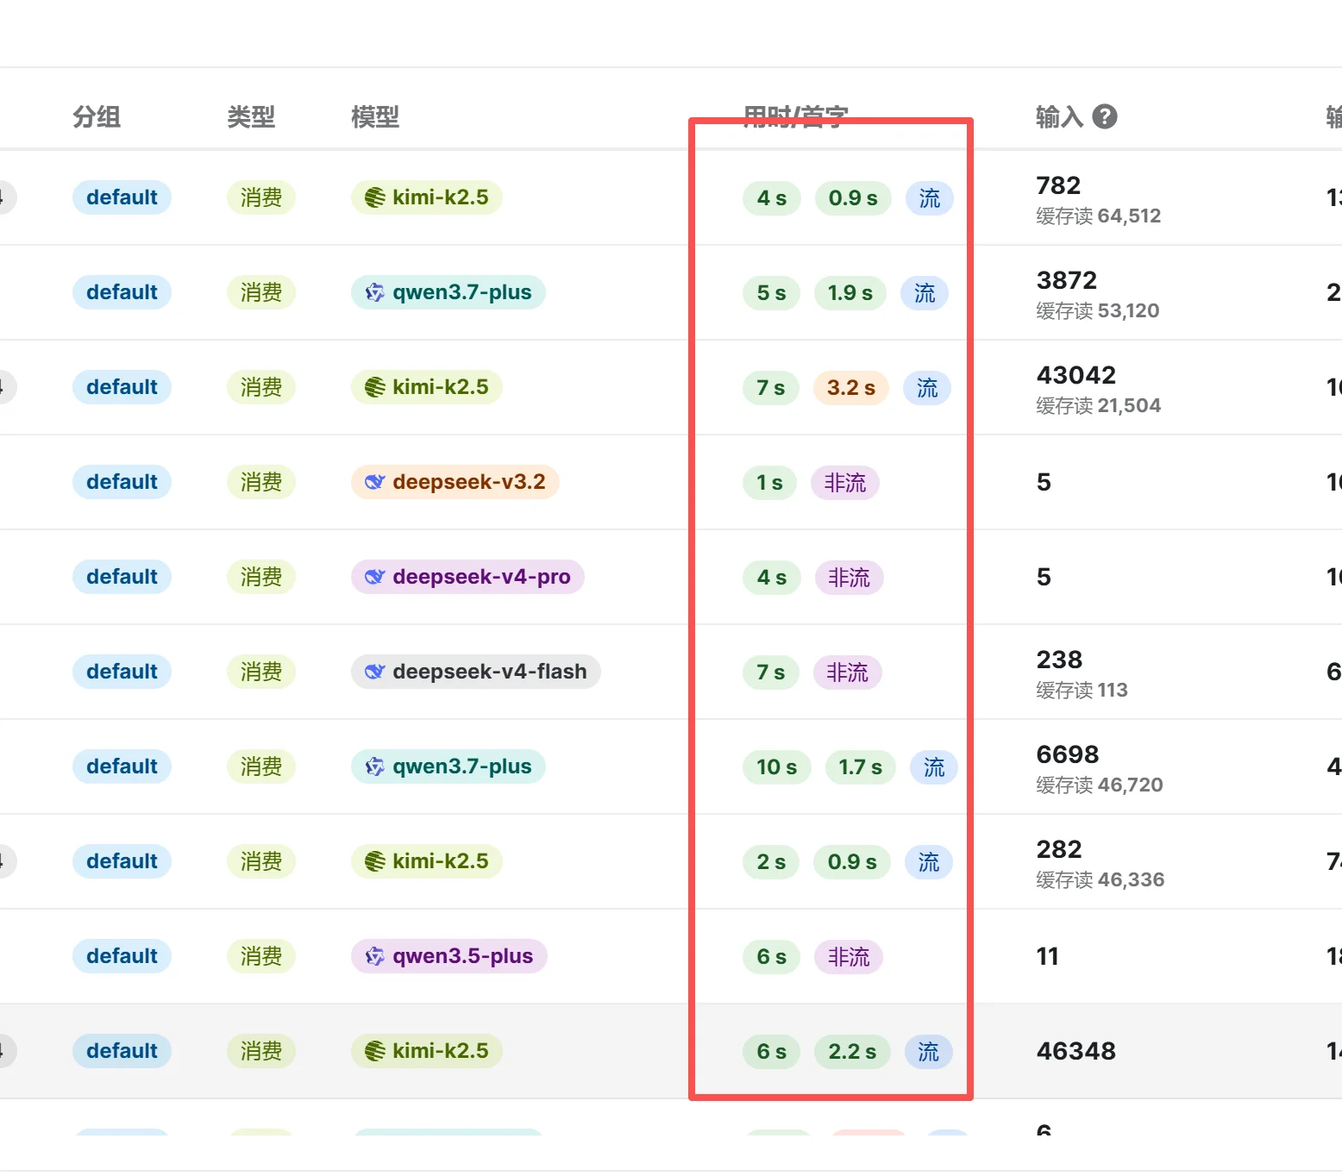Click the input value 282

(1059, 849)
